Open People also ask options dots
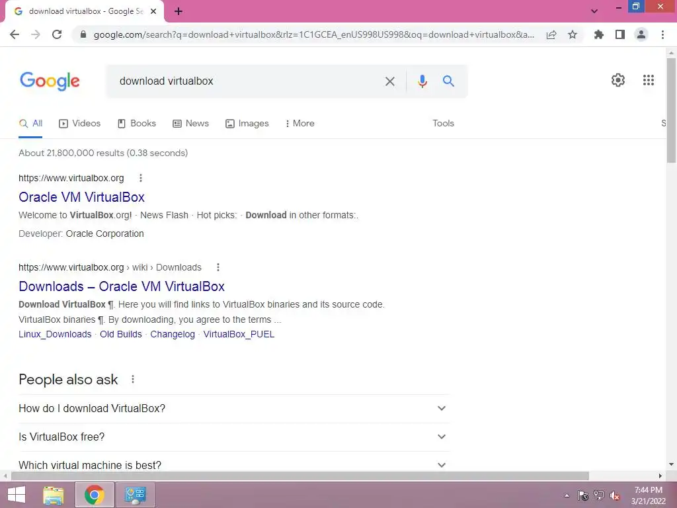 pyautogui.click(x=133, y=379)
